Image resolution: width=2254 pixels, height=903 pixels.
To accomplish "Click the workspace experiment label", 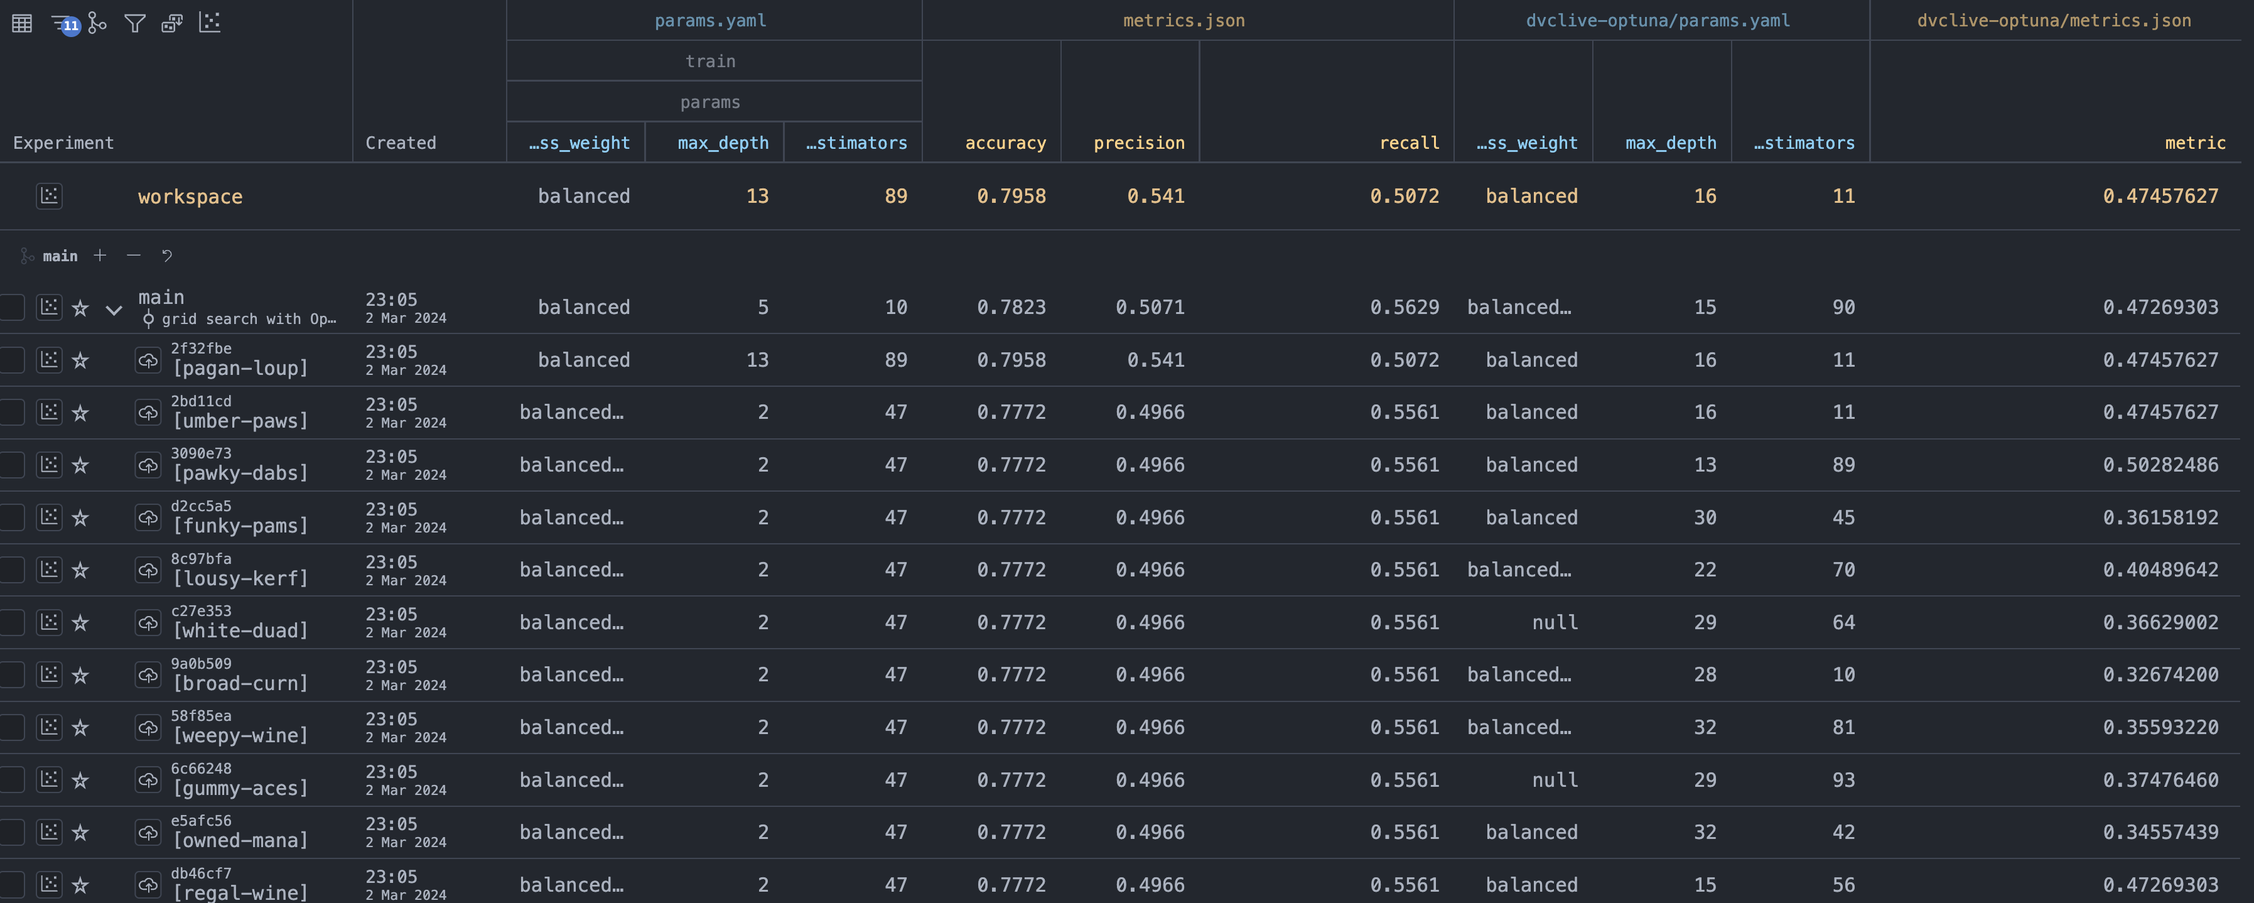I will point(190,197).
